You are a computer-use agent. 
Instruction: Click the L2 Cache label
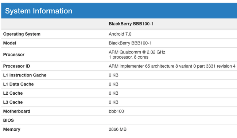(13, 93)
